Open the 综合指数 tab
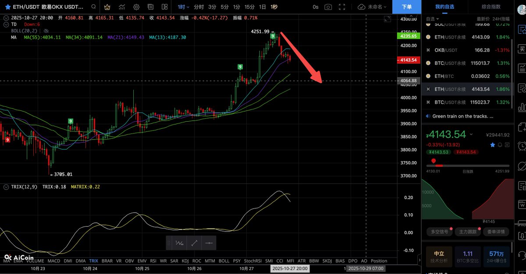 pos(490,7)
